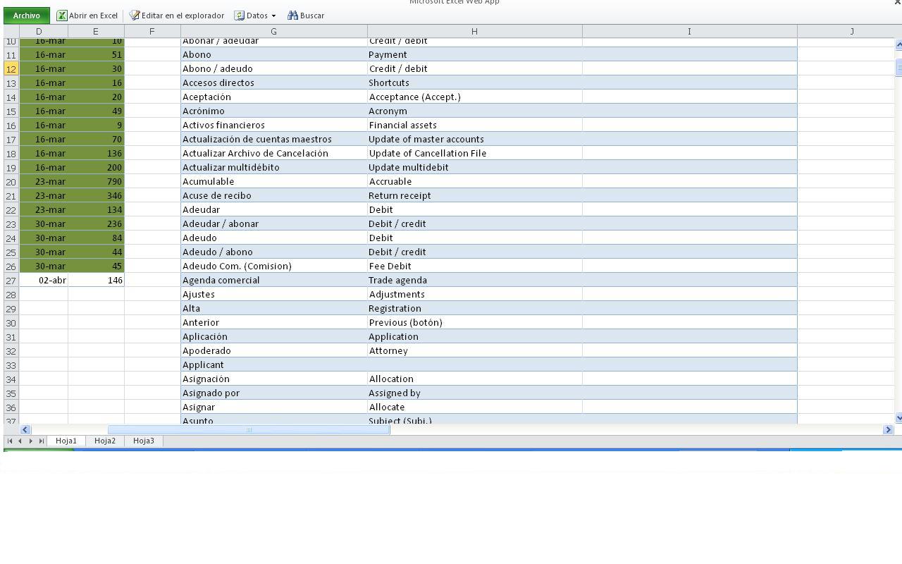
Task: Click cell 'Acrónimo'
Action: [x=274, y=111]
